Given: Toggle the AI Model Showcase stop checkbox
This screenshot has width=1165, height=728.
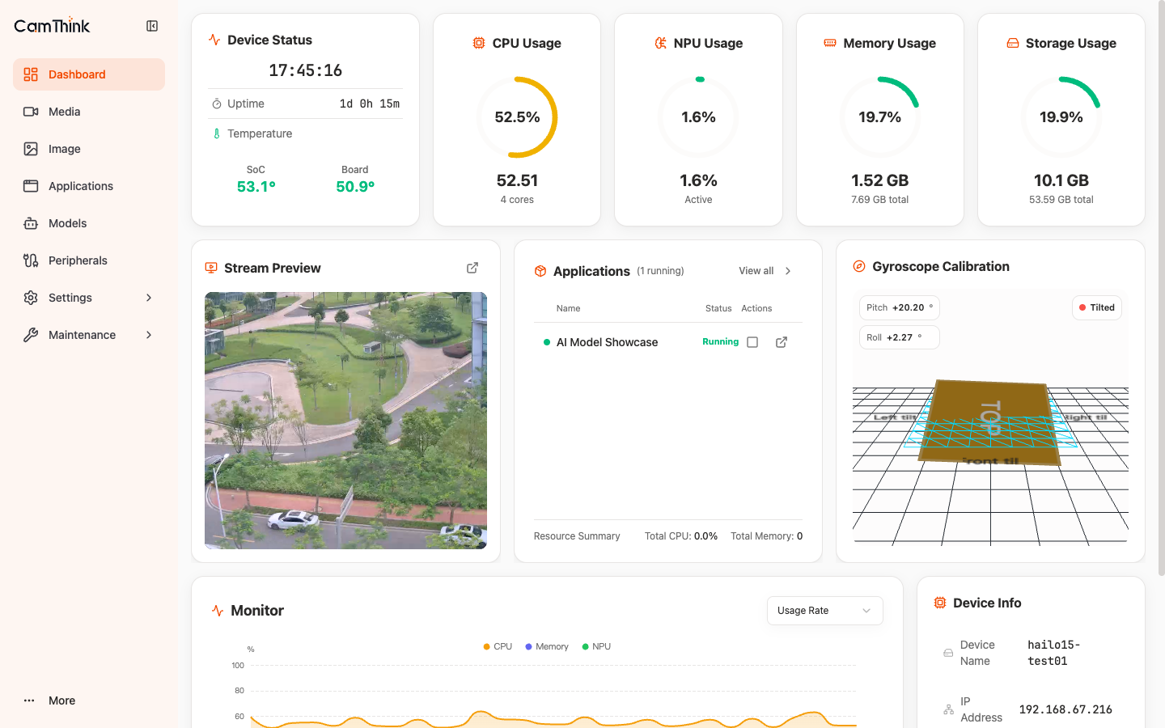Looking at the screenshot, I should 752,342.
